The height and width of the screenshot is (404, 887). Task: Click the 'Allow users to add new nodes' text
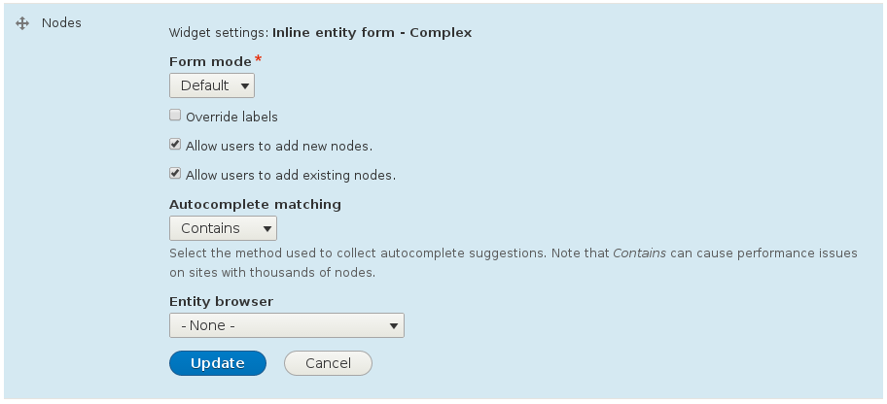point(279,146)
